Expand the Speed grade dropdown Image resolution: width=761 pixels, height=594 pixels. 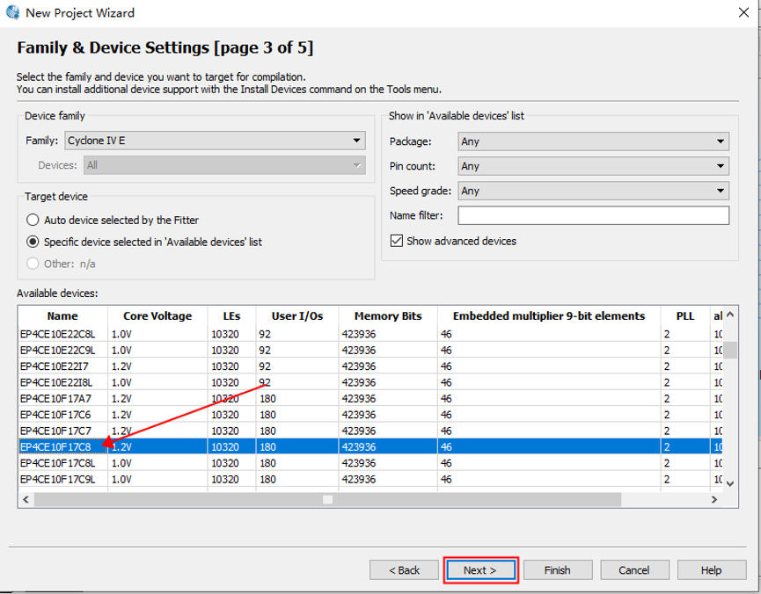(x=593, y=191)
